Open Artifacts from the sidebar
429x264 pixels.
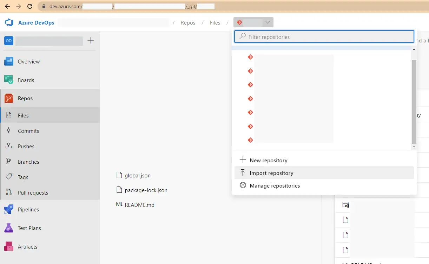tap(27, 247)
